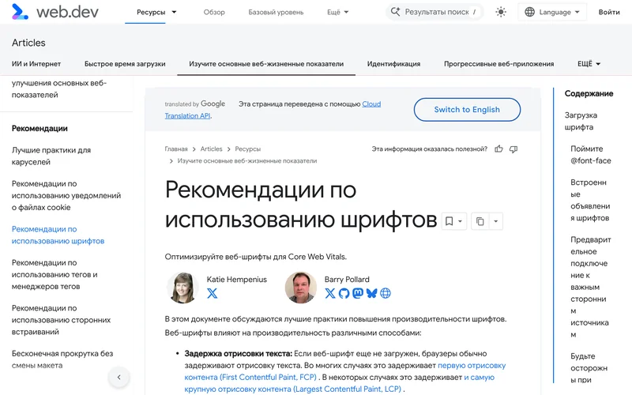632x395 pixels.
Task: Click the translated by Google logo
Action: coord(194,104)
